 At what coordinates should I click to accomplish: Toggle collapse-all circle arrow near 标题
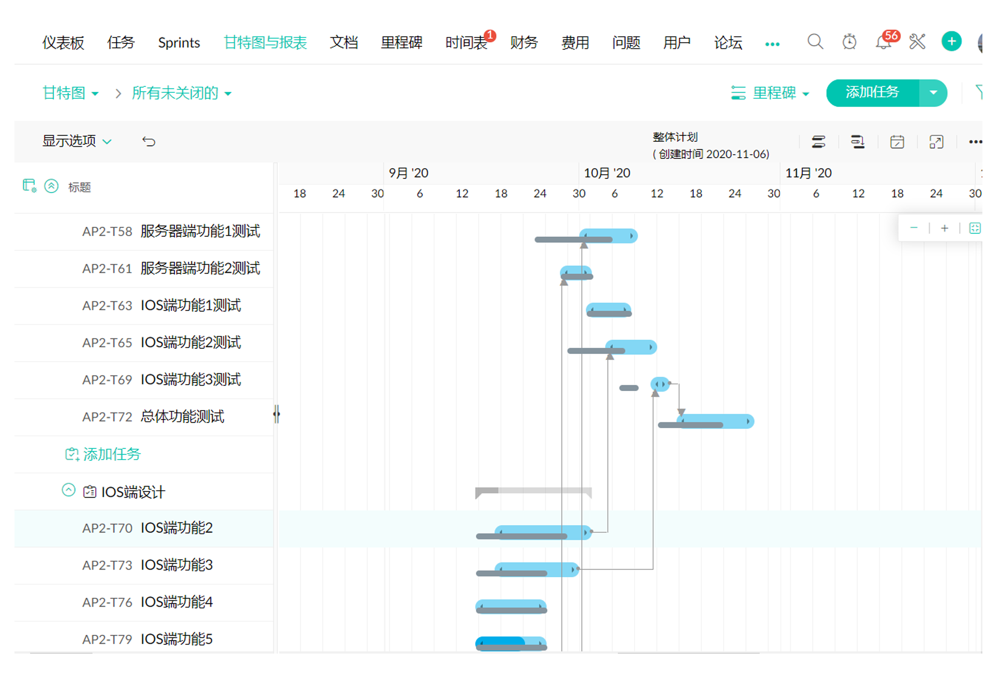click(51, 186)
